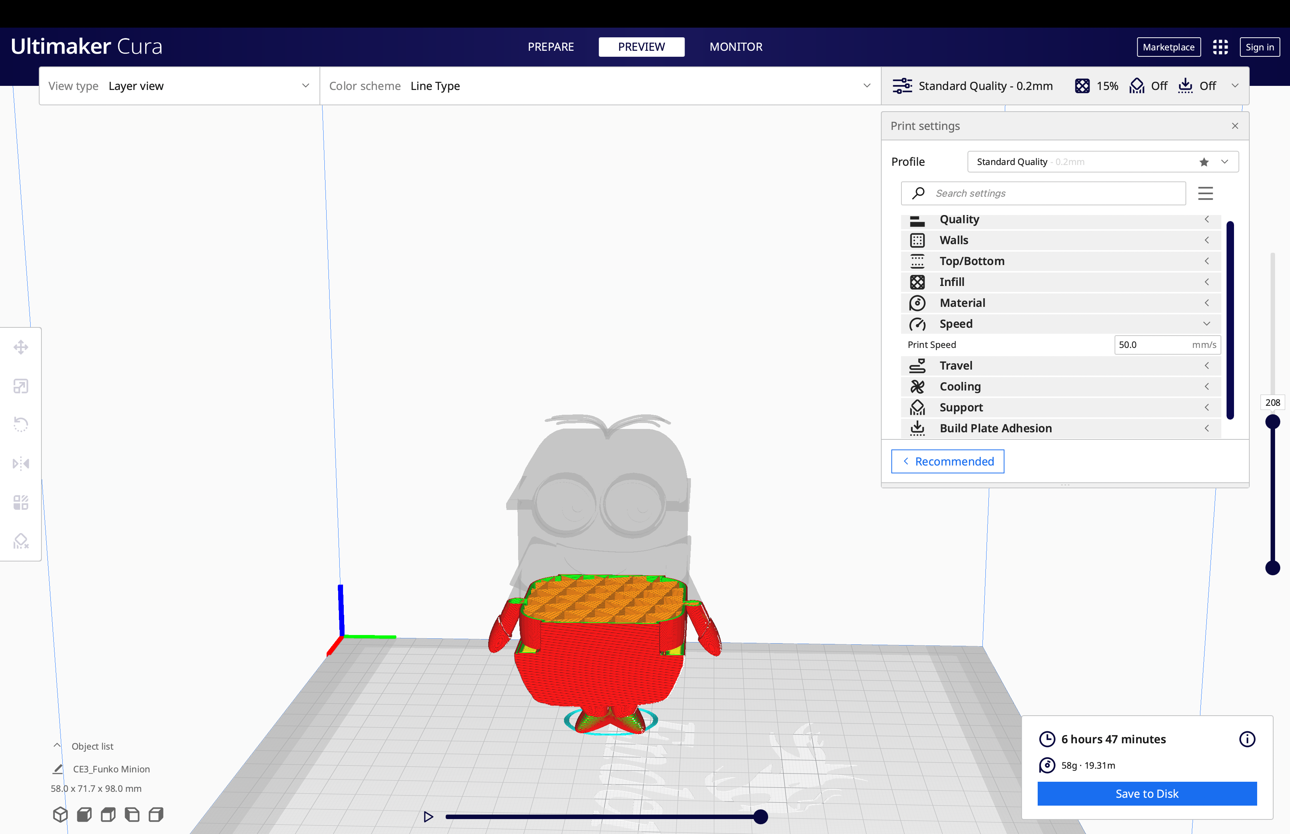This screenshot has width=1290, height=834.
Task: Switch to top view icon
Action: [x=108, y=815]
